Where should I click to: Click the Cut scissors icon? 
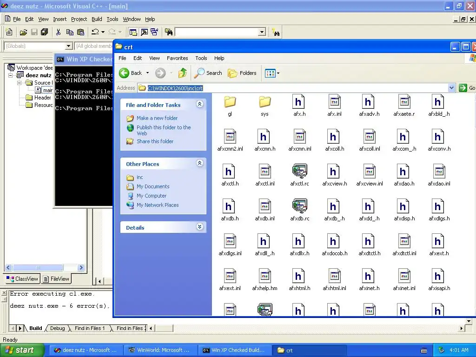[58, 32]
